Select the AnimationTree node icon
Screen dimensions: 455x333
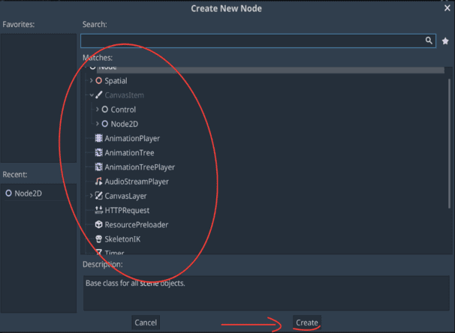click(98, 153)
